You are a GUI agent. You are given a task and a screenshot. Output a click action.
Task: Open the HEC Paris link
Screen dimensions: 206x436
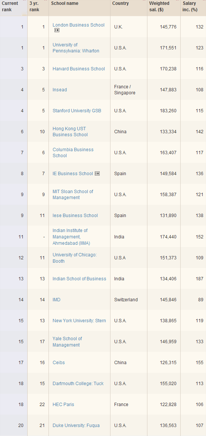pyautogui.click(x=63, y=405)
